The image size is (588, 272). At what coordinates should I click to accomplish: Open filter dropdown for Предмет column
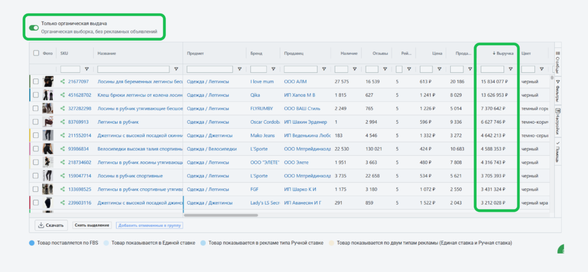[239, 69]
